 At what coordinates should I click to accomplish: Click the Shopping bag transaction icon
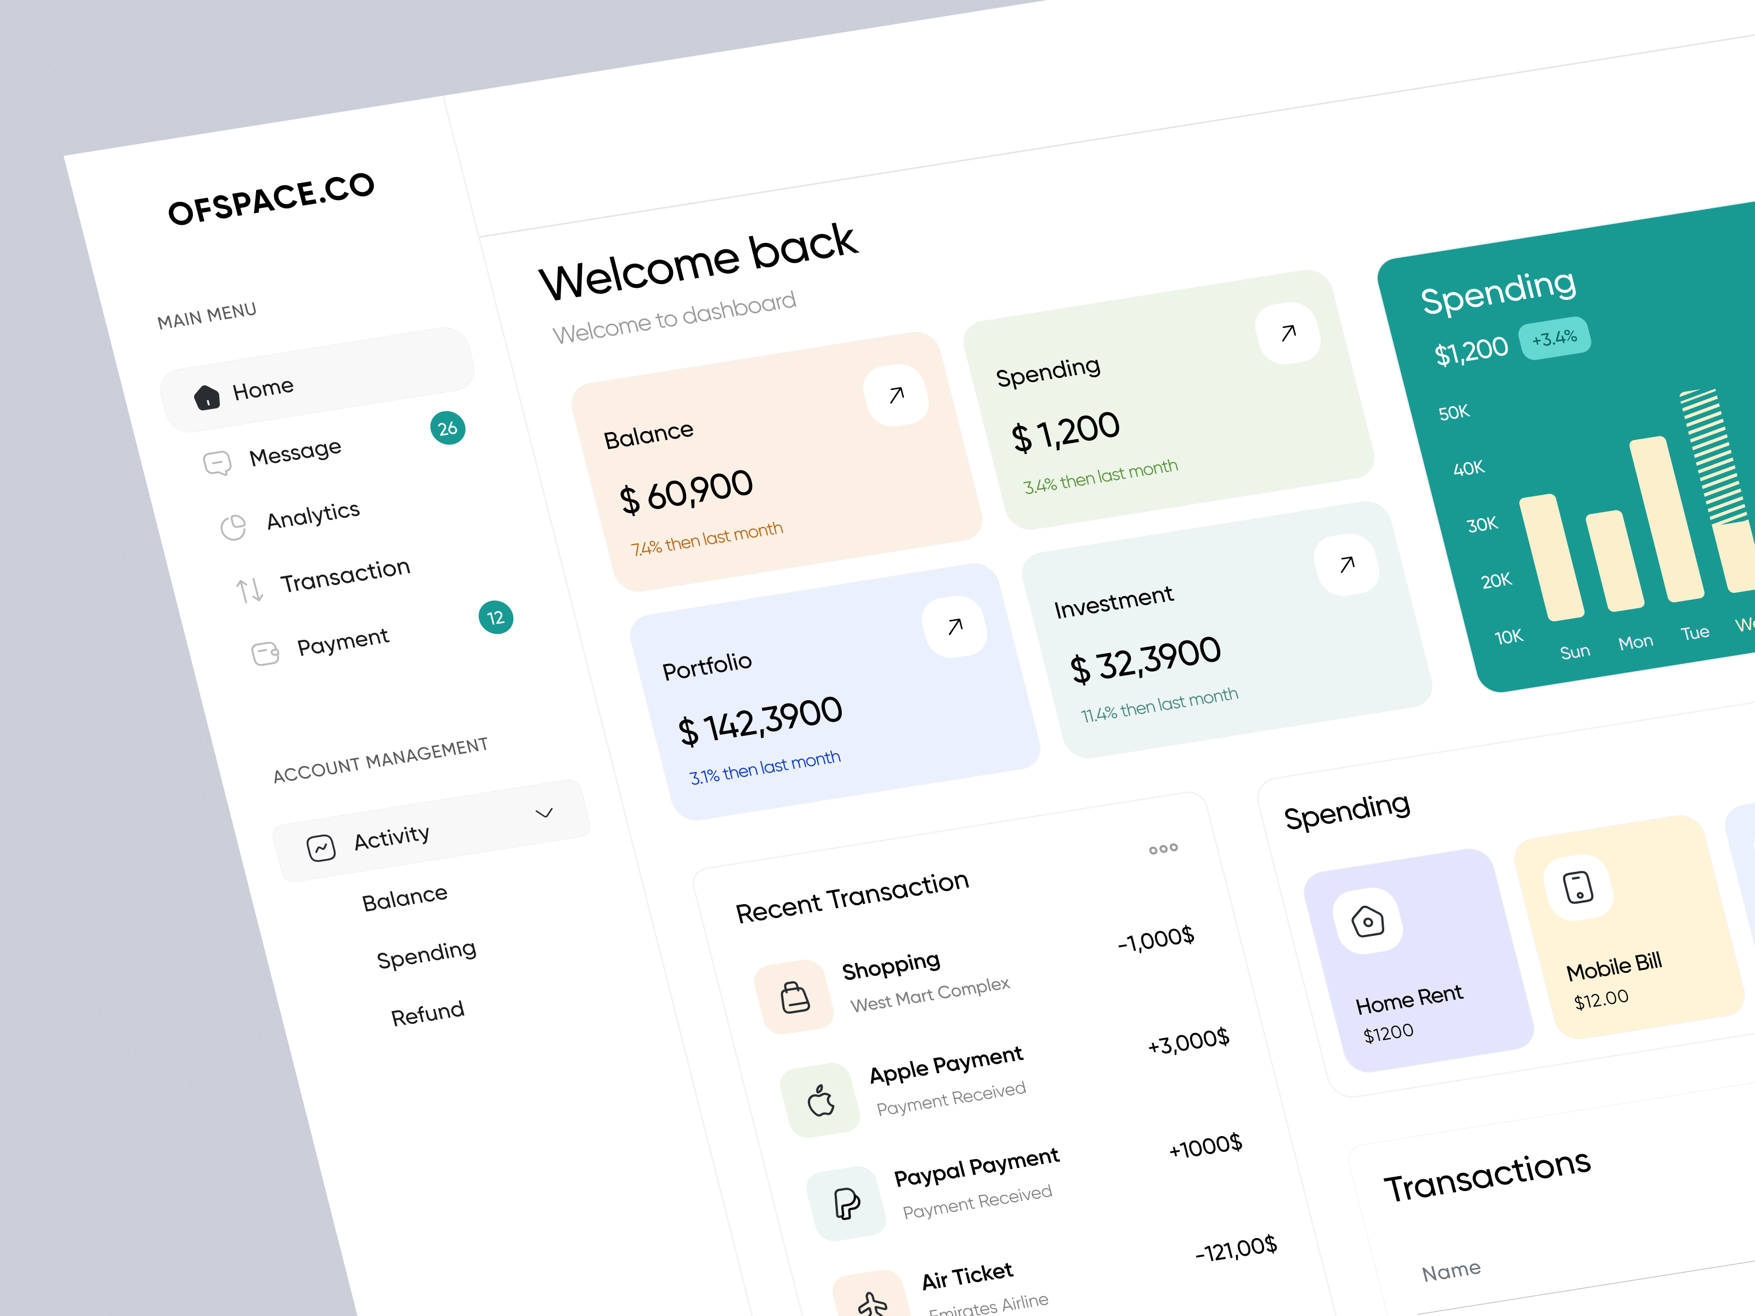795,997
